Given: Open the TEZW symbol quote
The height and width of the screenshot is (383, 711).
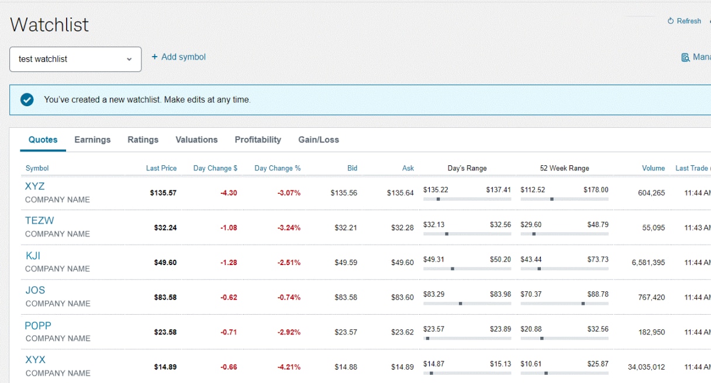Looking at the screenshot, I should click(39, 221).
